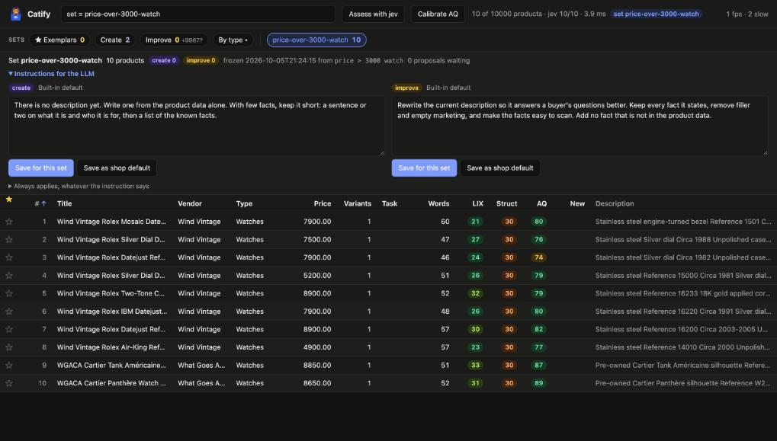Star the Rolex IBM Datejust row

9,312
